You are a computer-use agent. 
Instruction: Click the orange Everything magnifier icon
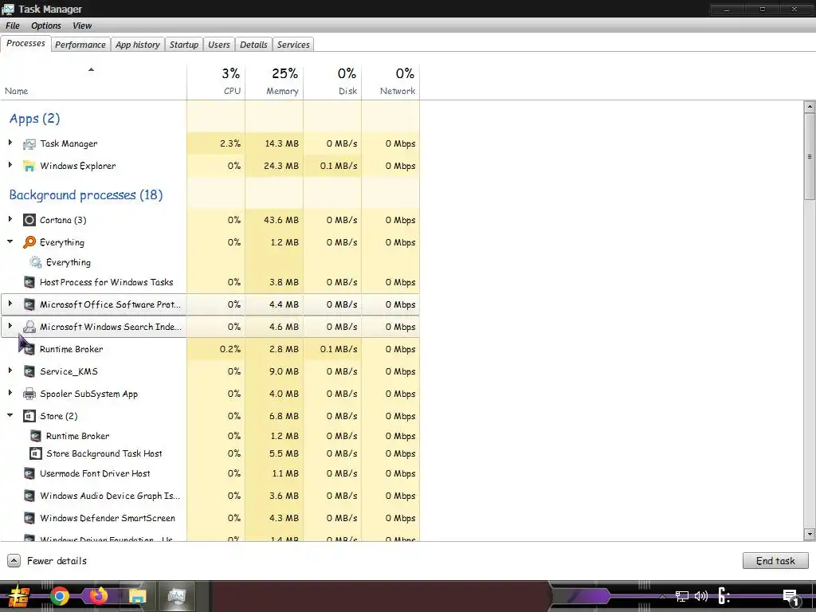(29, 242)
